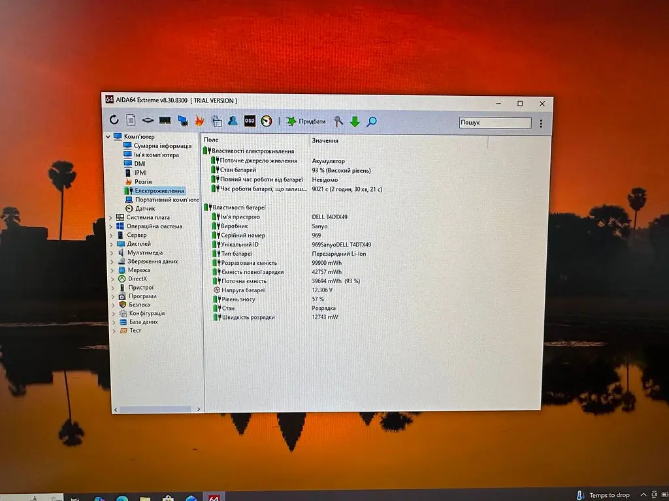Expand the DirectX node
The image size is (669, 501).
click(112, 279)
